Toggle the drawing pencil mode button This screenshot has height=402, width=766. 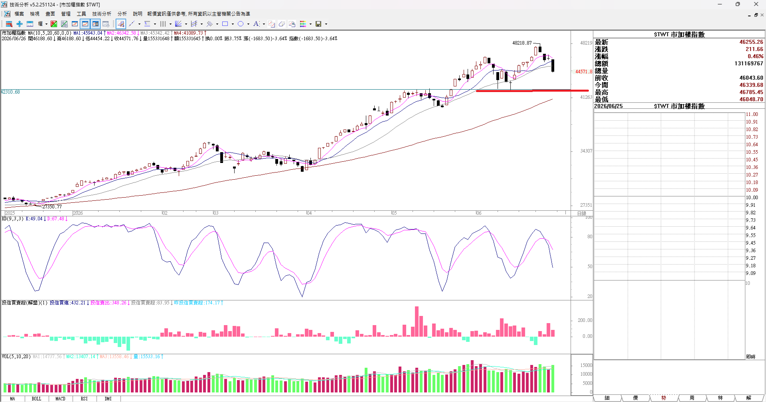coord(121,24)
